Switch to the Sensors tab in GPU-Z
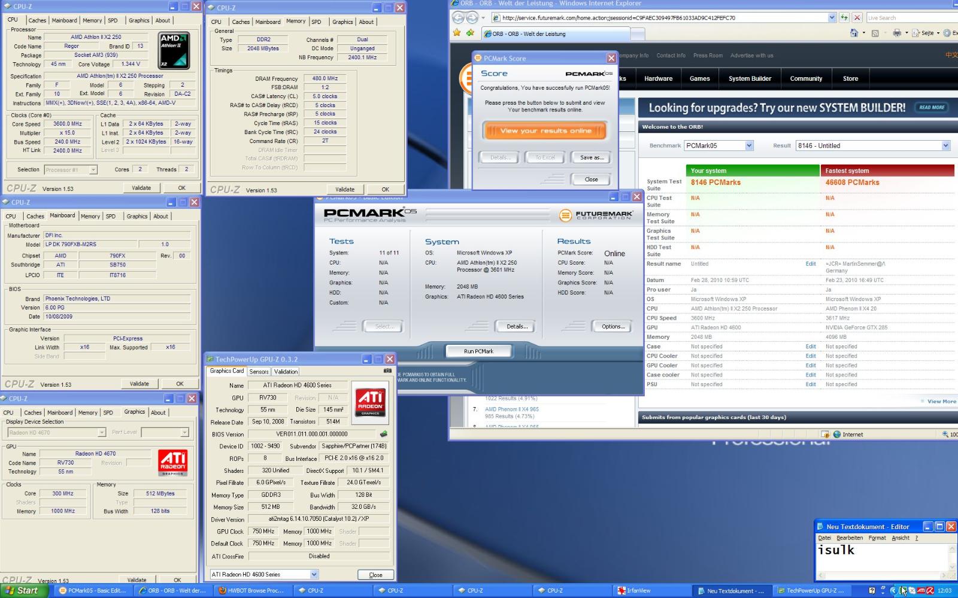Image resolution: width=958 pixels, height=598 pixels. pos(259,372)
